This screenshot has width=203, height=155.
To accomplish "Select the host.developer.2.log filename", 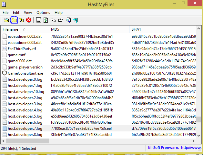I will click(x=25, y=98).
